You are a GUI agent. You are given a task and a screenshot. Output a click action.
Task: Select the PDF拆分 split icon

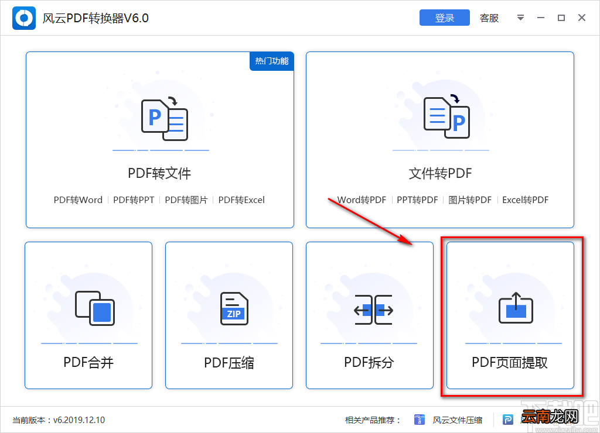(373, 310)
